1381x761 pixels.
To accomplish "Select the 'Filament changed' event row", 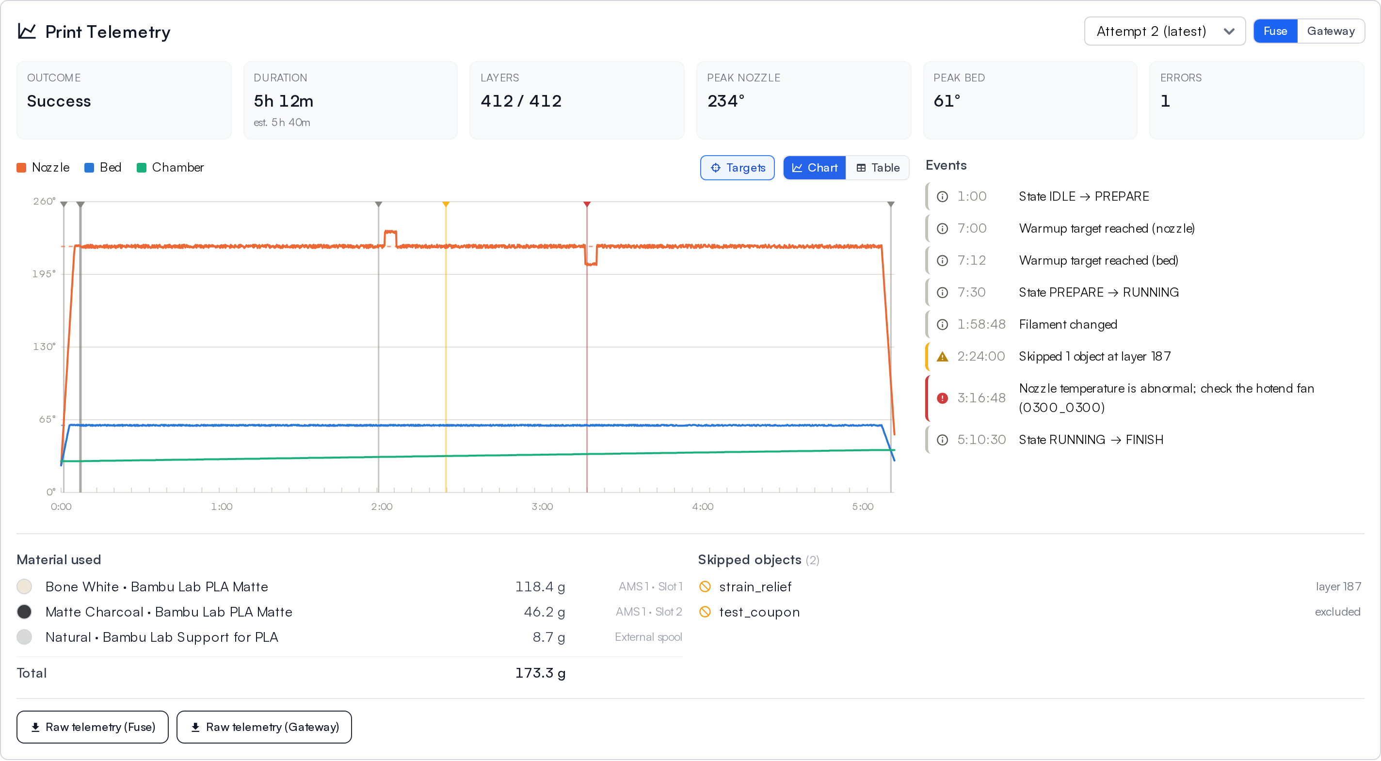I will pos(1145,325).
